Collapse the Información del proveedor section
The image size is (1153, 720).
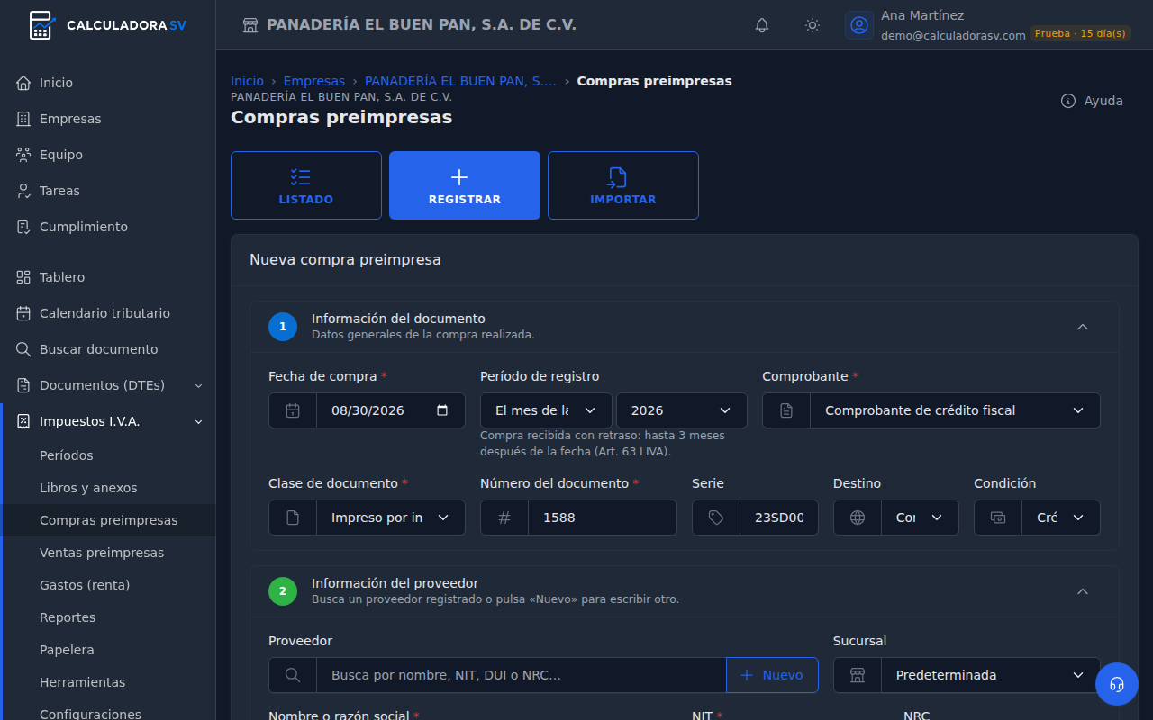click(1083, 591)
